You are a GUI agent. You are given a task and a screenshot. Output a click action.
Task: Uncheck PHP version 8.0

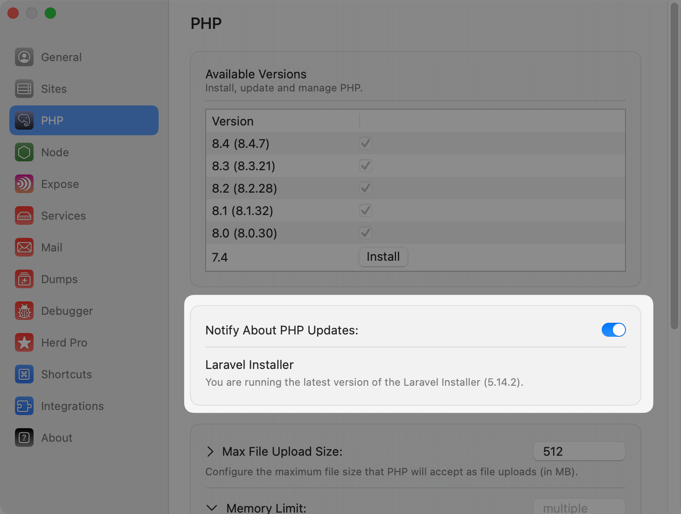click(366, 233)
